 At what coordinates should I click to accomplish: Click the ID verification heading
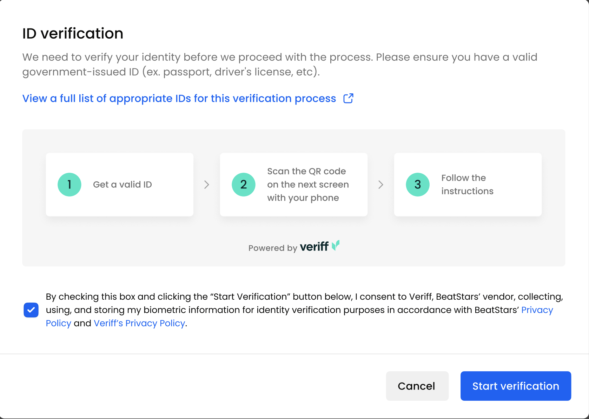(73, 34)
